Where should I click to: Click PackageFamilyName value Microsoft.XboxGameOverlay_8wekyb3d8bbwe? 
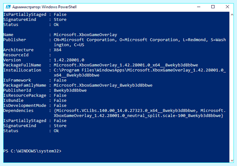(x=103, y=85)
